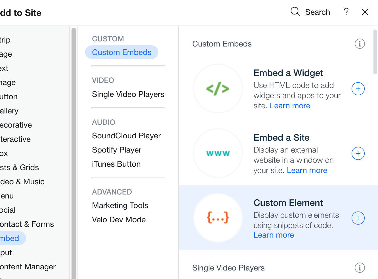Select iTunes Button option
378x279 pixels.
[116, 164]
